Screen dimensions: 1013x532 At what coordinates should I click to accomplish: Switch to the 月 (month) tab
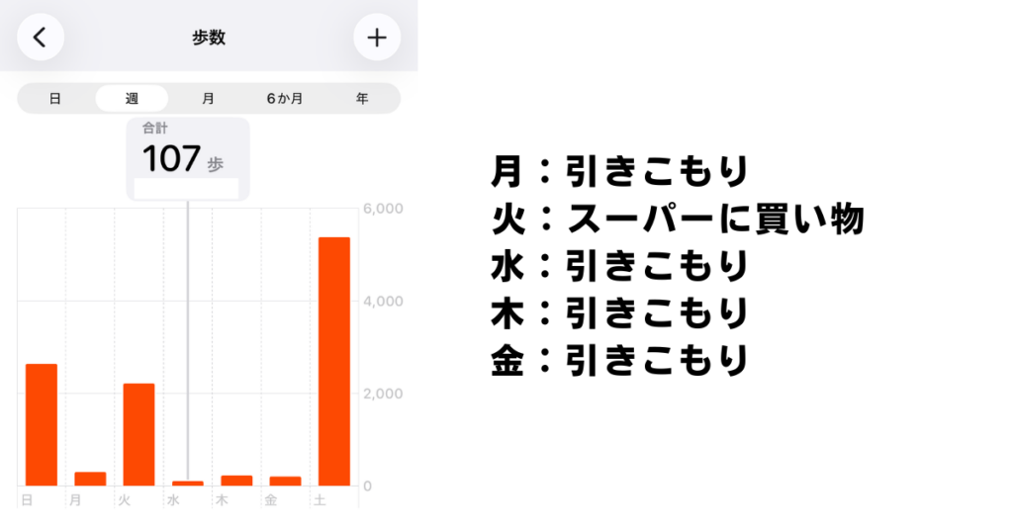click(208, 99)
